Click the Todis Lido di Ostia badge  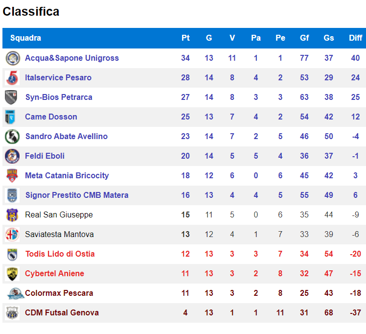pos(12,254)
